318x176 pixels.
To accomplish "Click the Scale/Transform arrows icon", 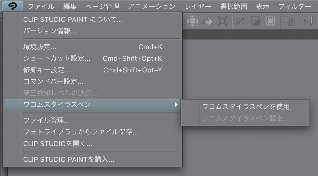I will point(222,21).
